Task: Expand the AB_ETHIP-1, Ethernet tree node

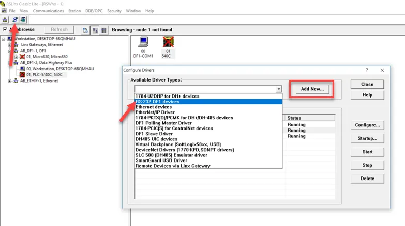Action: pyautogui.click(x=9, y=81)
